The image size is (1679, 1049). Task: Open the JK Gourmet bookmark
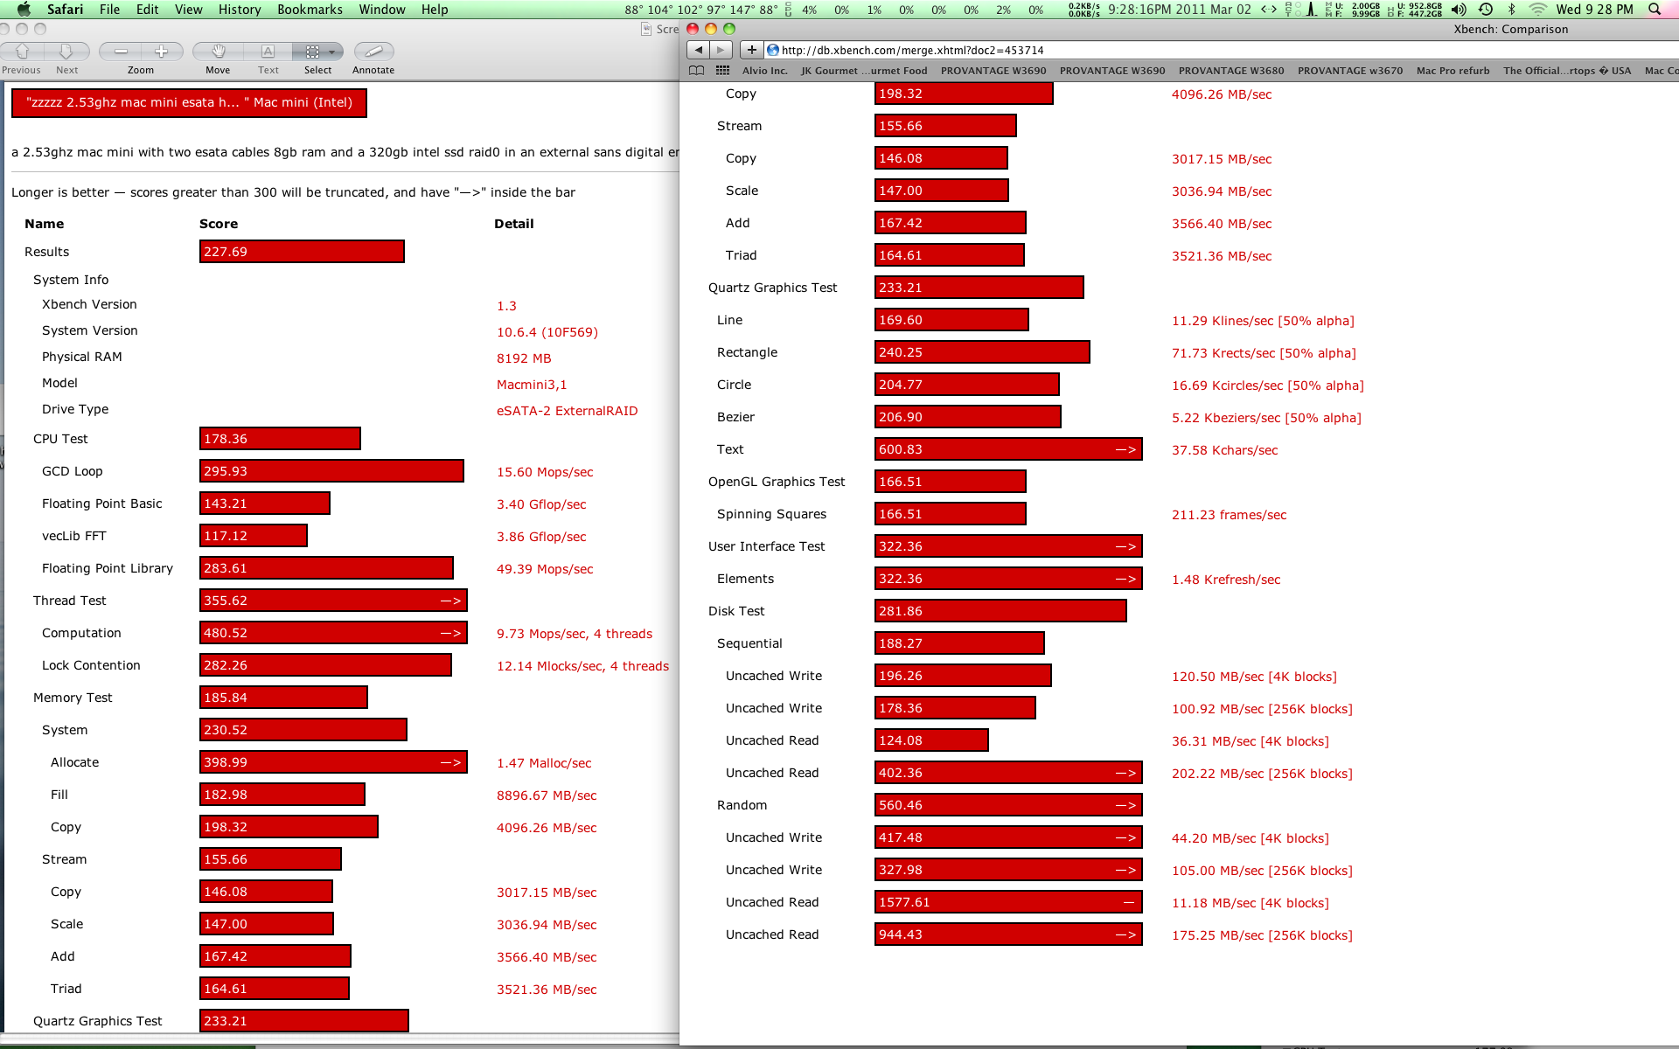tap(864, 71)
